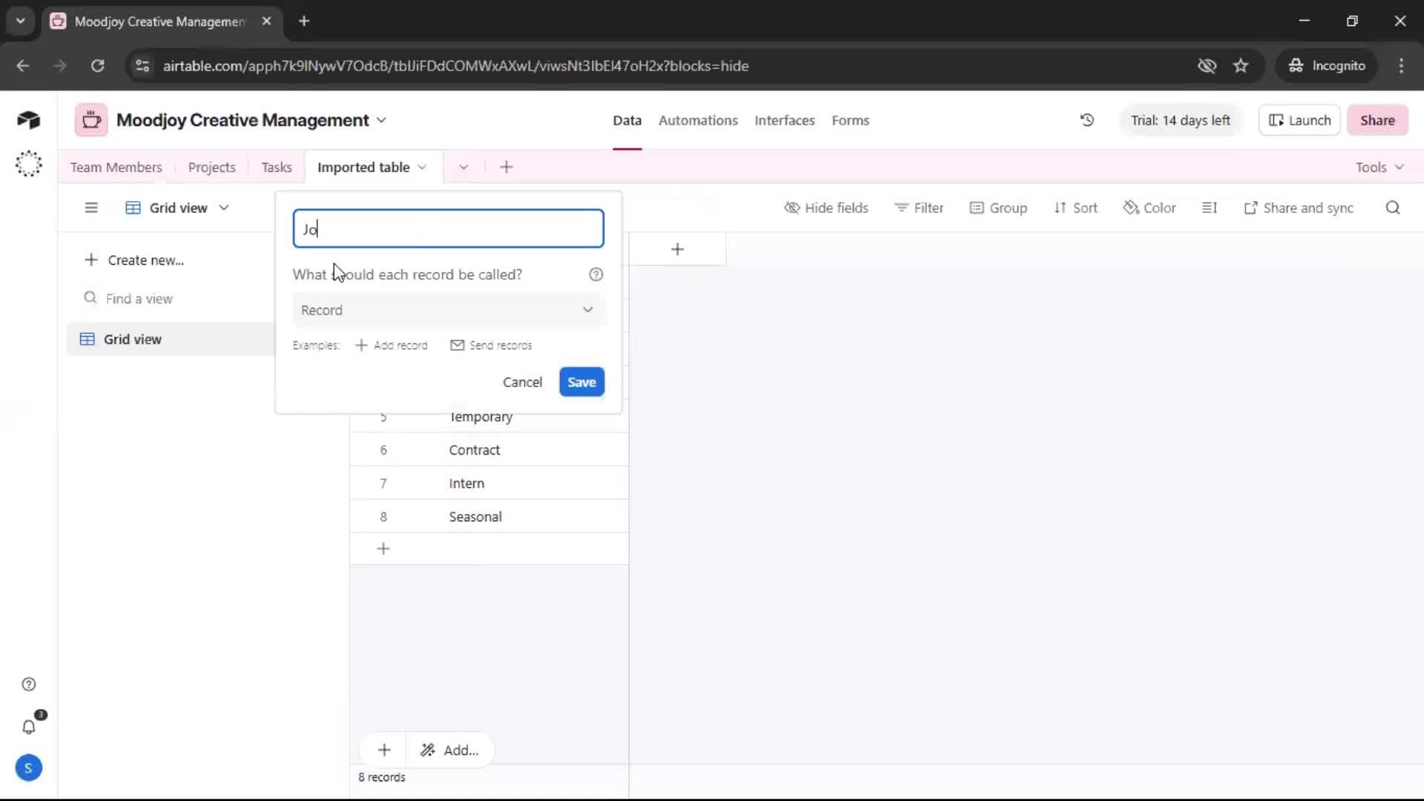Open the Omni AI assistant icon

(x=28, y=164)
